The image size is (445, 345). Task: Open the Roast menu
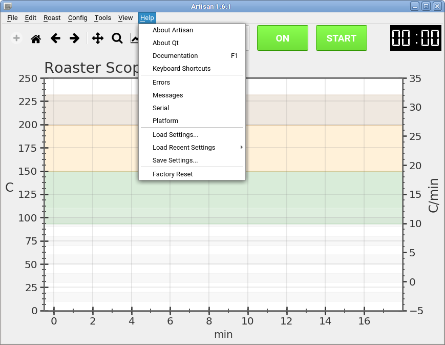click(x=52, y=17)
